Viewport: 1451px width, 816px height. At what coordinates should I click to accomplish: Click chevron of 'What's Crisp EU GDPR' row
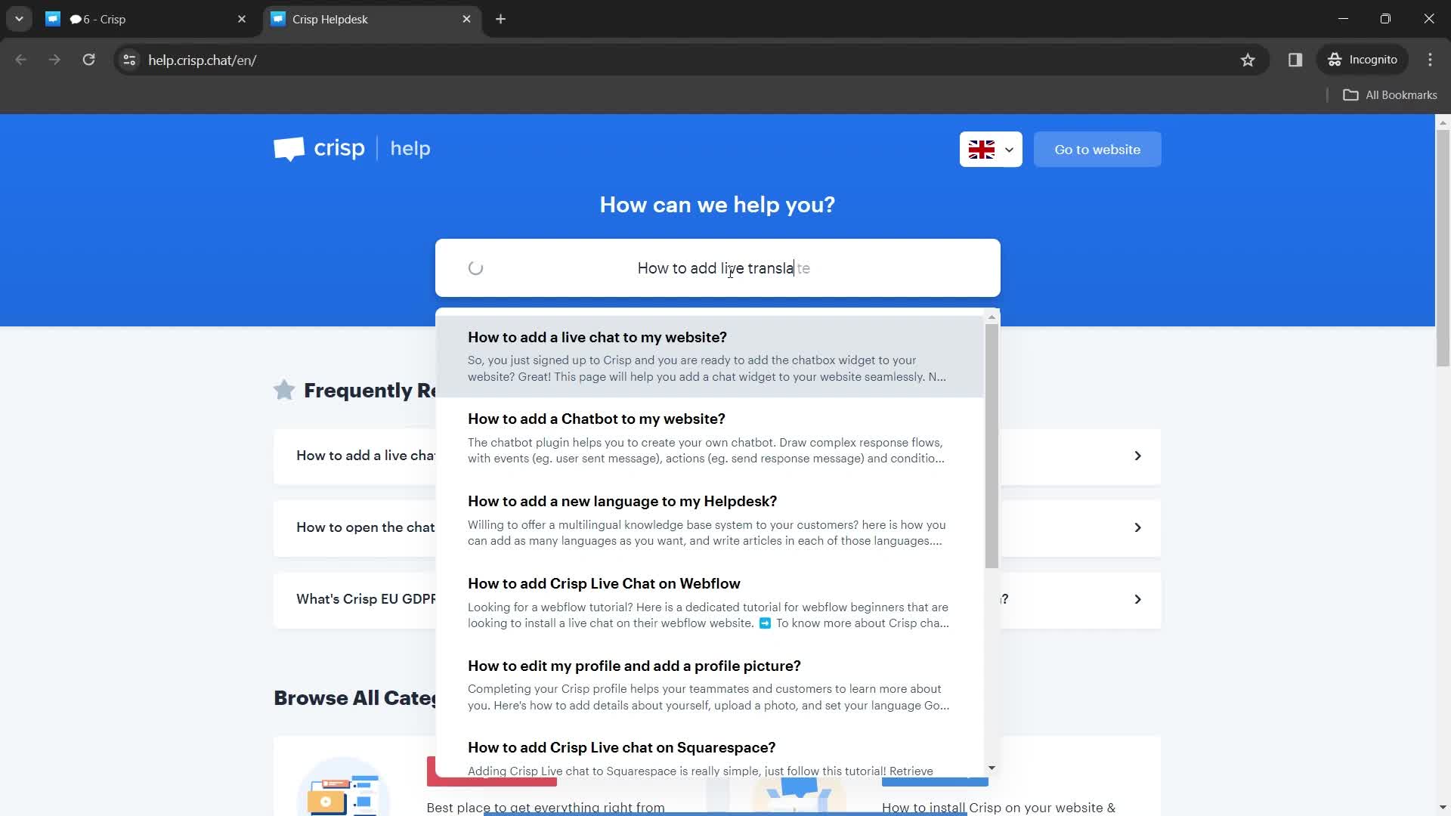(1137, 599)
